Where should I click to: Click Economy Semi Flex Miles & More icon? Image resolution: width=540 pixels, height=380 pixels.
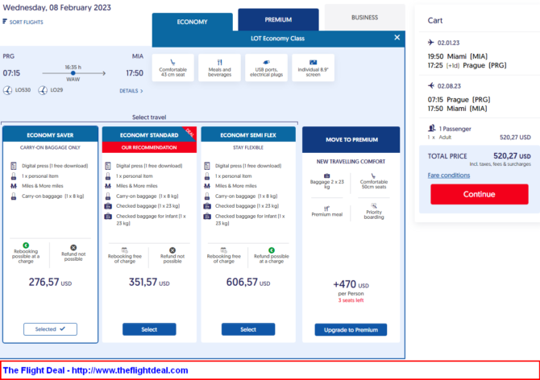tap(207, 186)
